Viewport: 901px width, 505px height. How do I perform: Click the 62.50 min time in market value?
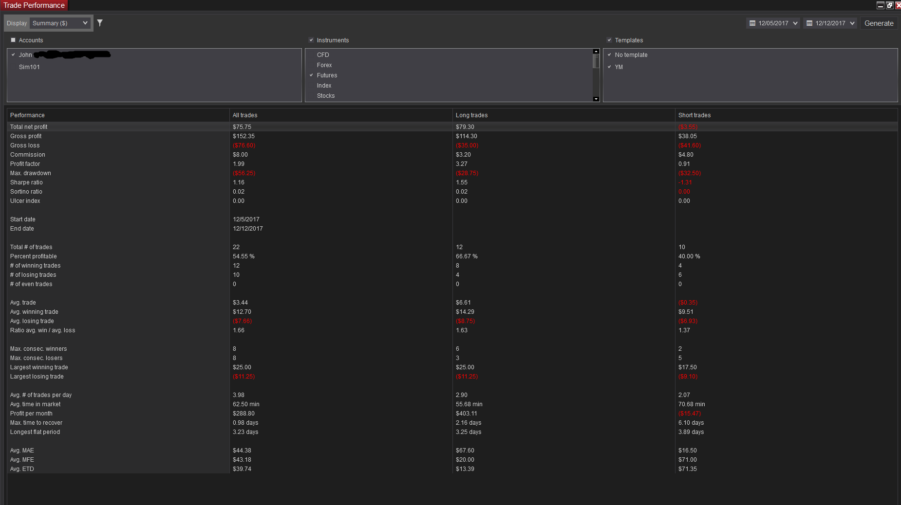pos(246,404)
